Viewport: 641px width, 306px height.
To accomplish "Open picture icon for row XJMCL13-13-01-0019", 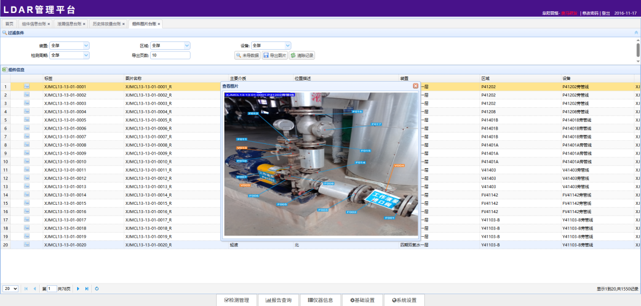I will pos(27,237).
